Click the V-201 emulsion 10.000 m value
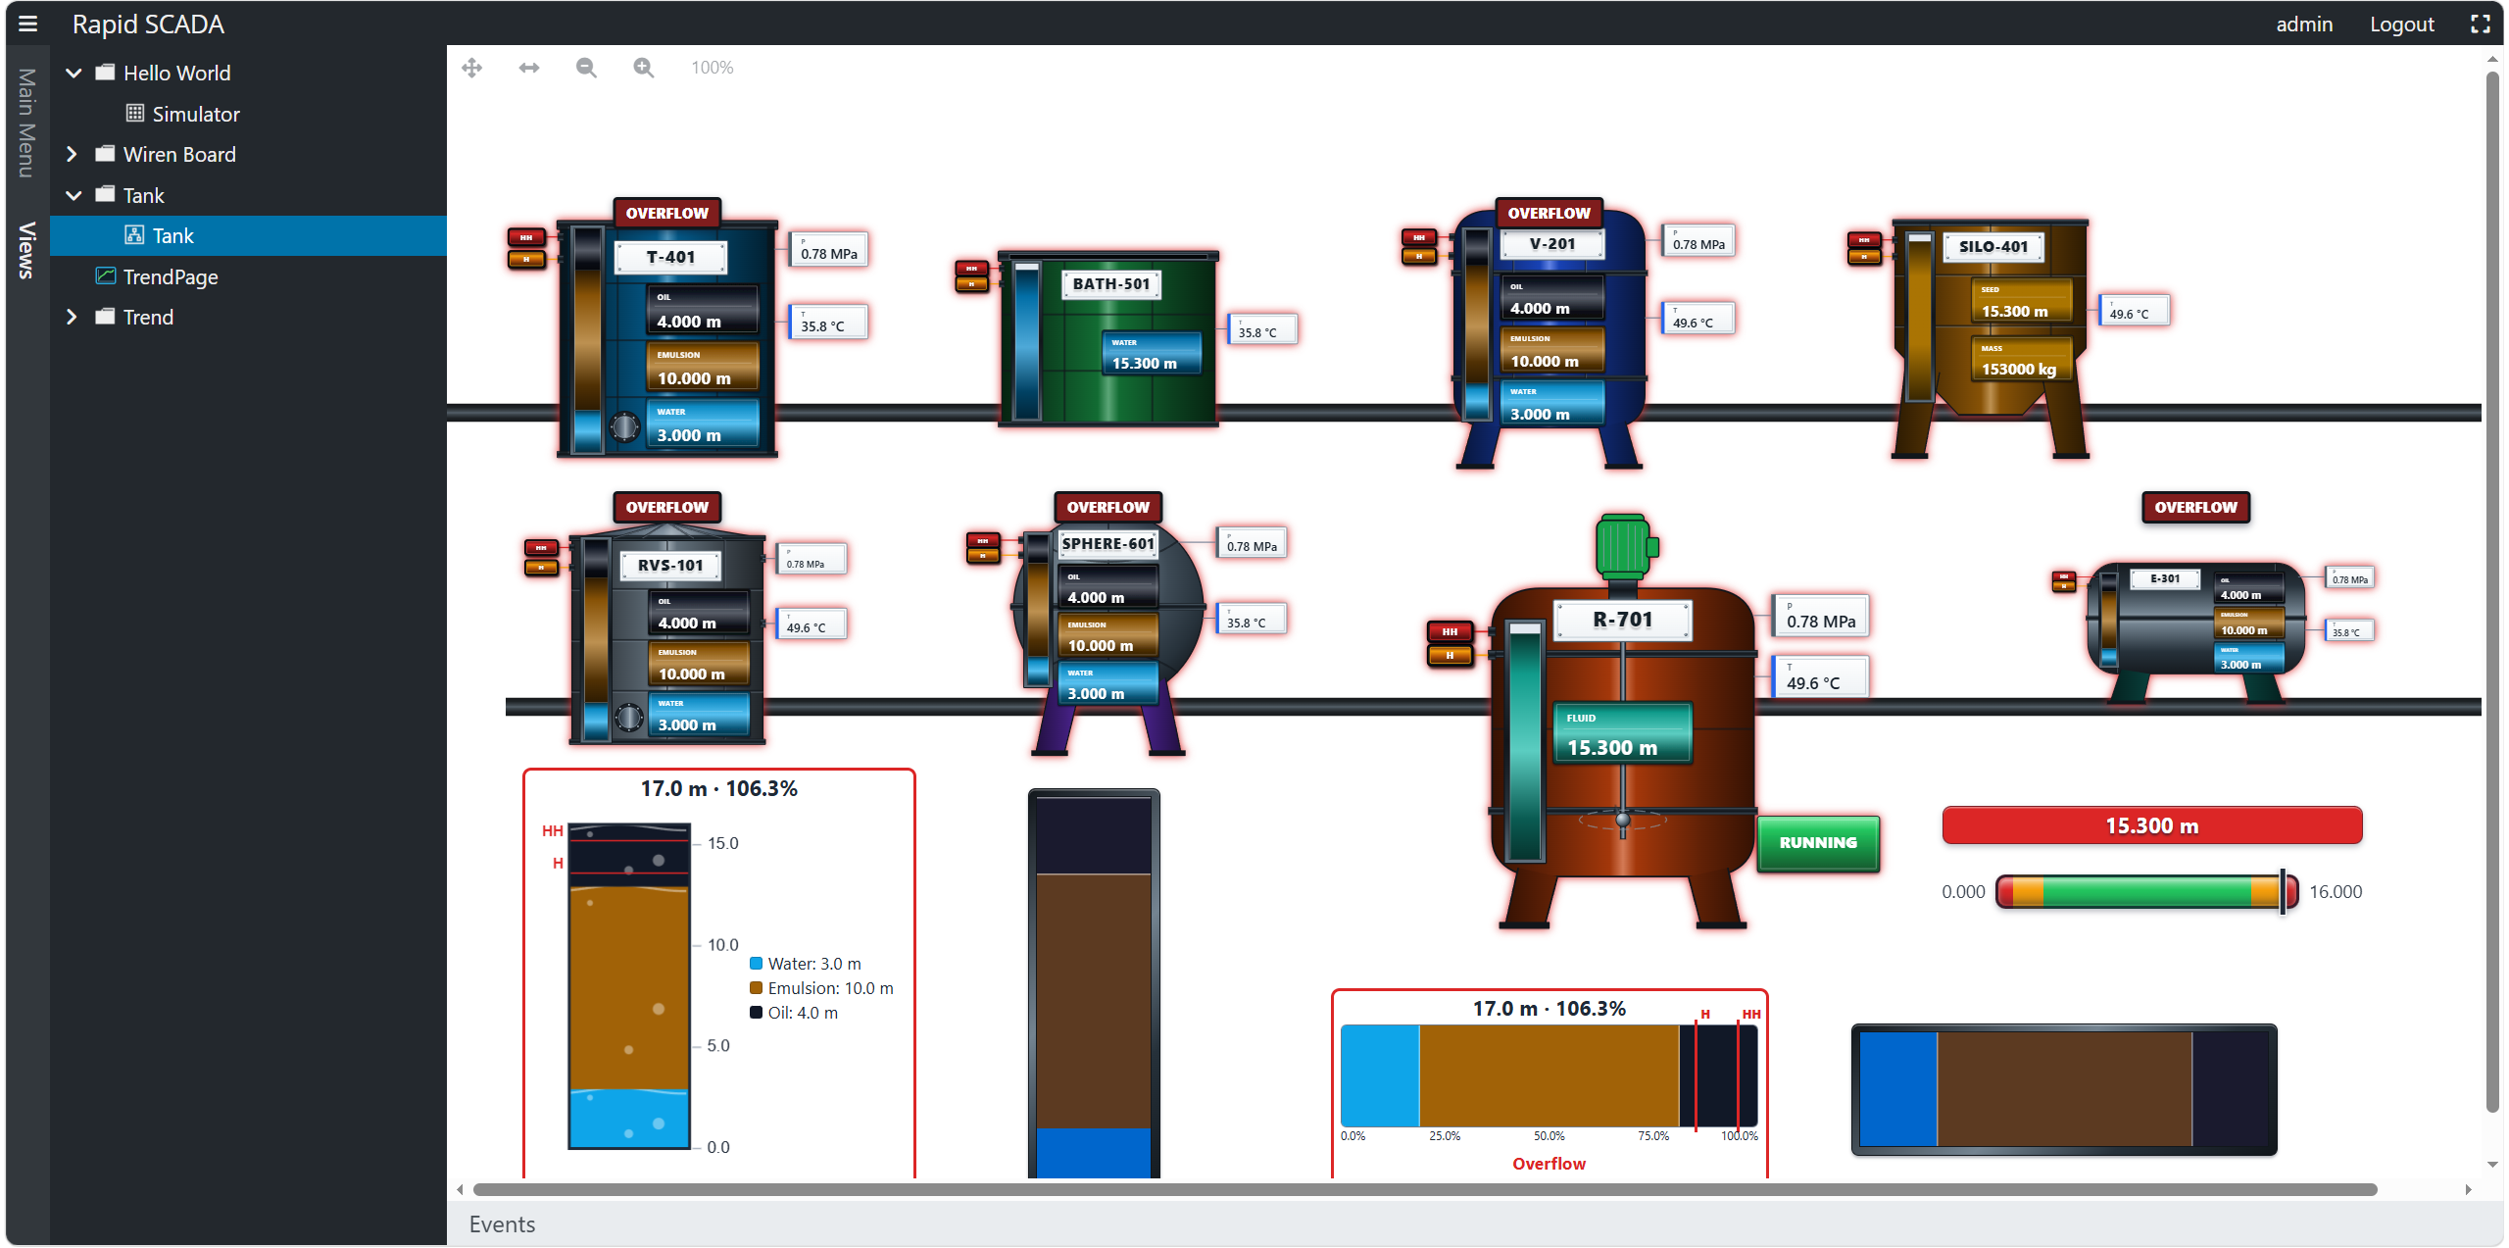2509x1248 pixels. coord(1551,352)
